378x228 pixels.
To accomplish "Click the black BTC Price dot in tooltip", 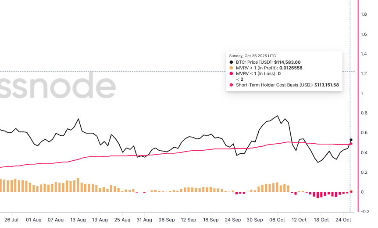I will pyautogui.click(x=231, y=62).
